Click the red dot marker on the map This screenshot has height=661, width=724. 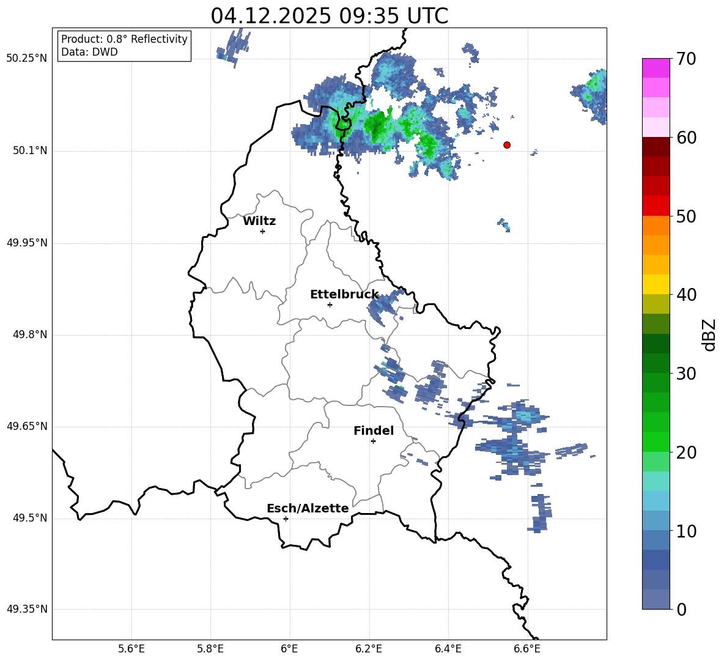pyautogui.click(x=506, y=144)
